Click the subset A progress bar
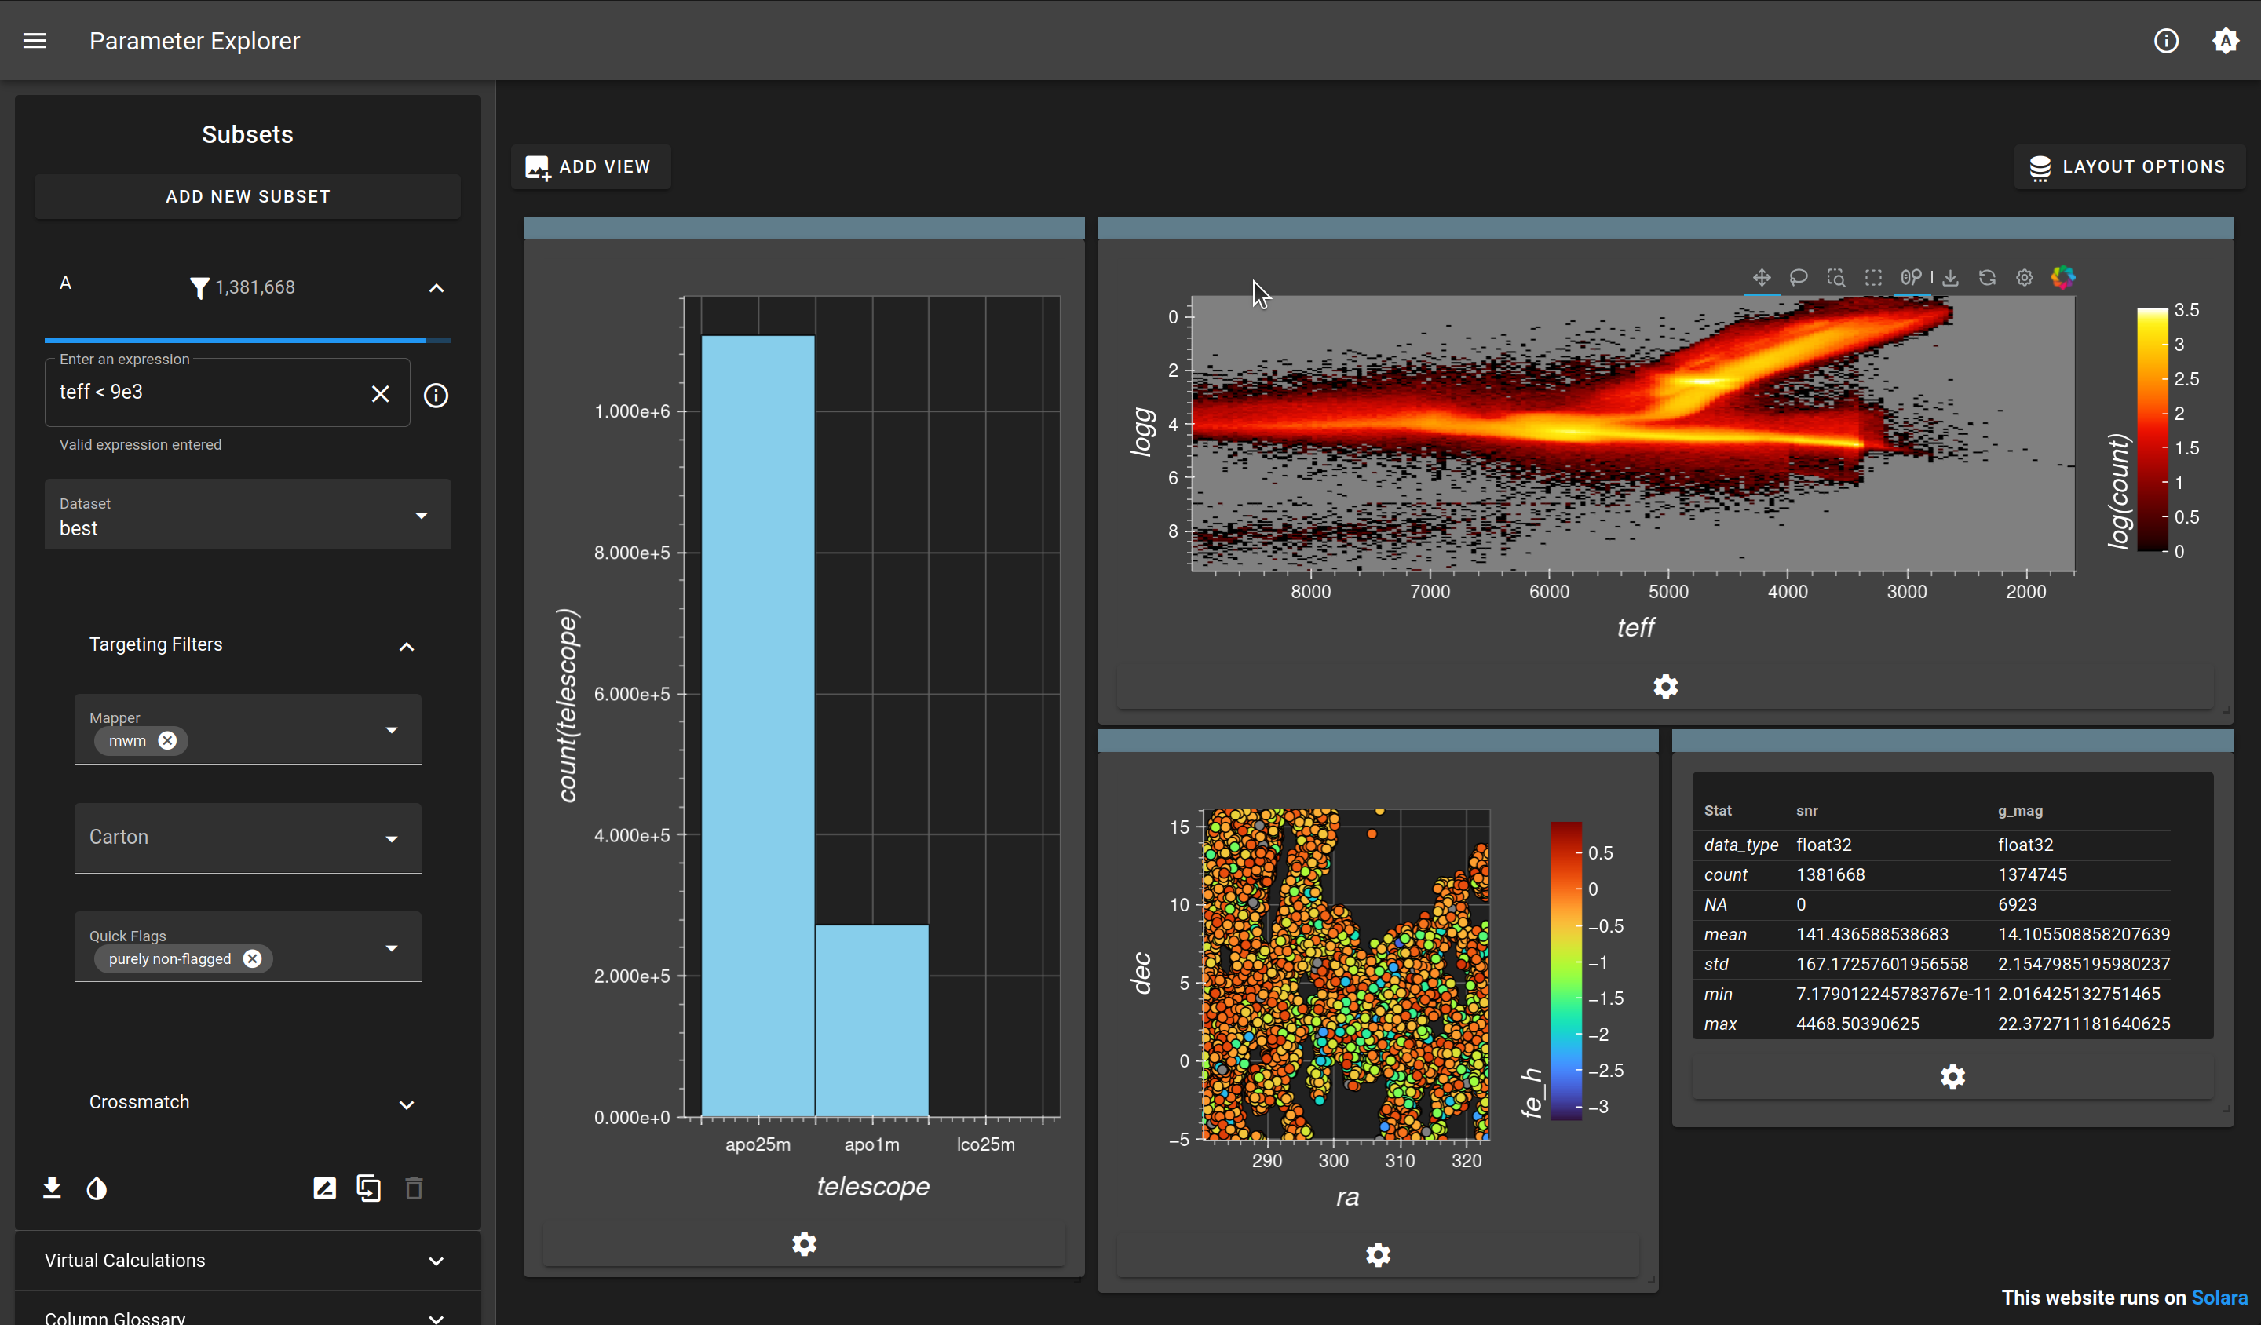This screenshot has height=1325, width=2261. (x=247, y=340)
